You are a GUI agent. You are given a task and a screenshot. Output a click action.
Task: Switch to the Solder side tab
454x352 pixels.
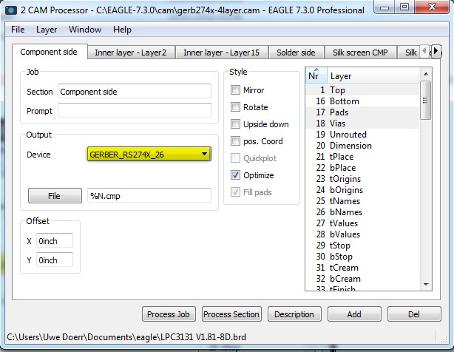(296, 53)
